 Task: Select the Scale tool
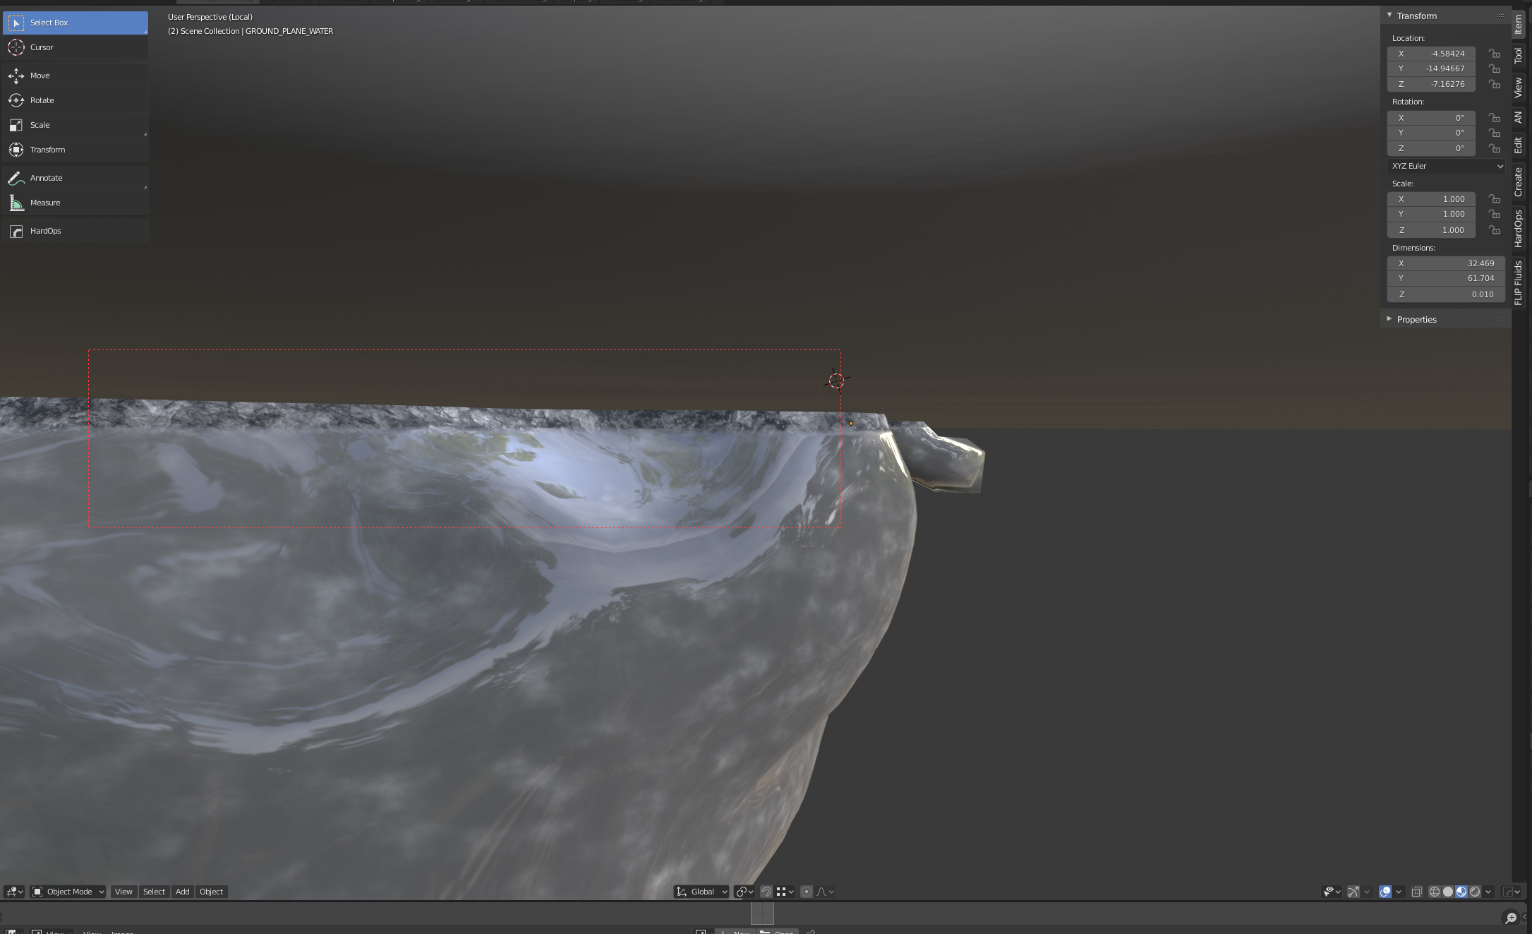40,124
